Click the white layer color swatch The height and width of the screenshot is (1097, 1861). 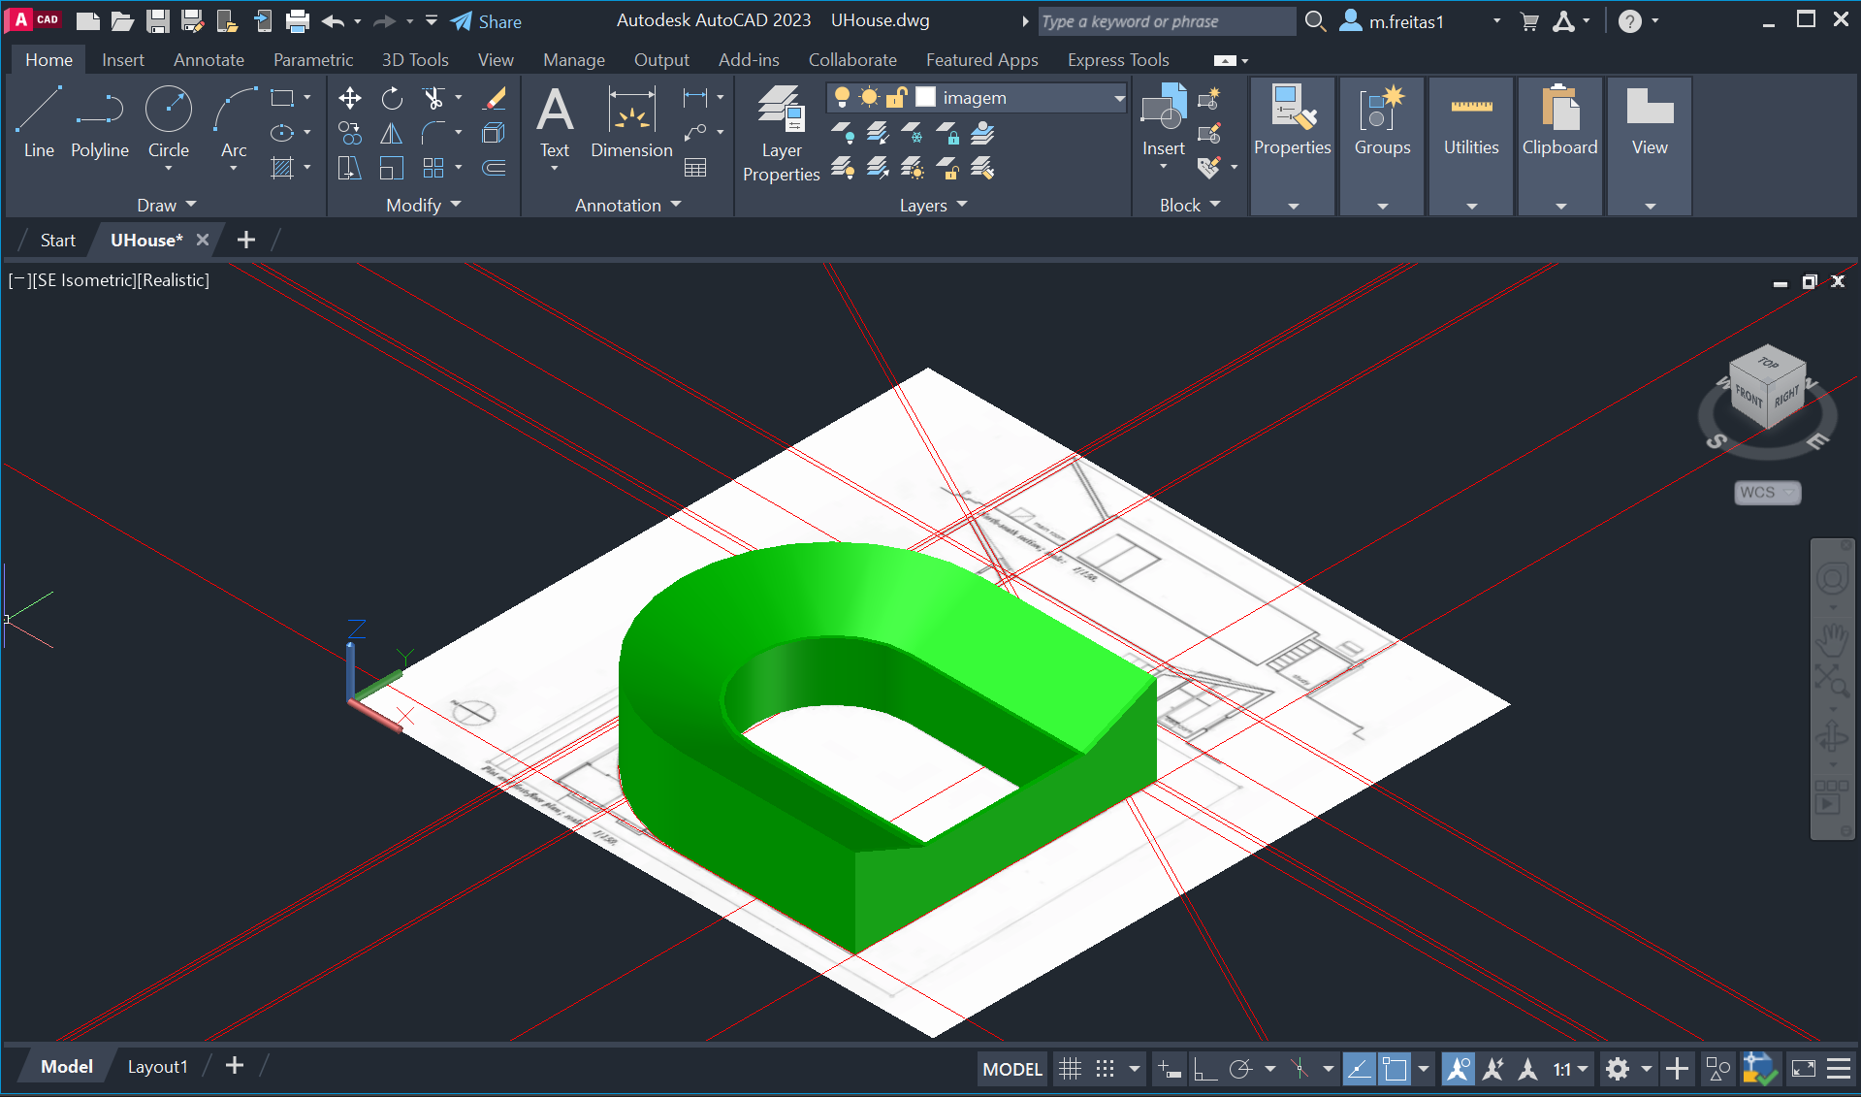tap(926, 97)
